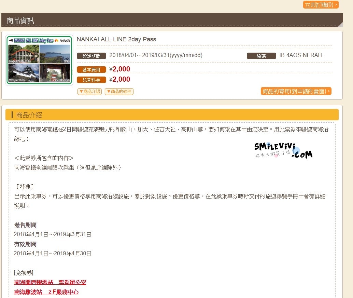Image resolution: width=353 pixels, height=298 pixels.
Task: Click the ＜此票券所包含的內容＞ heading
Action: pyautogui.click(x=44, y=158)
